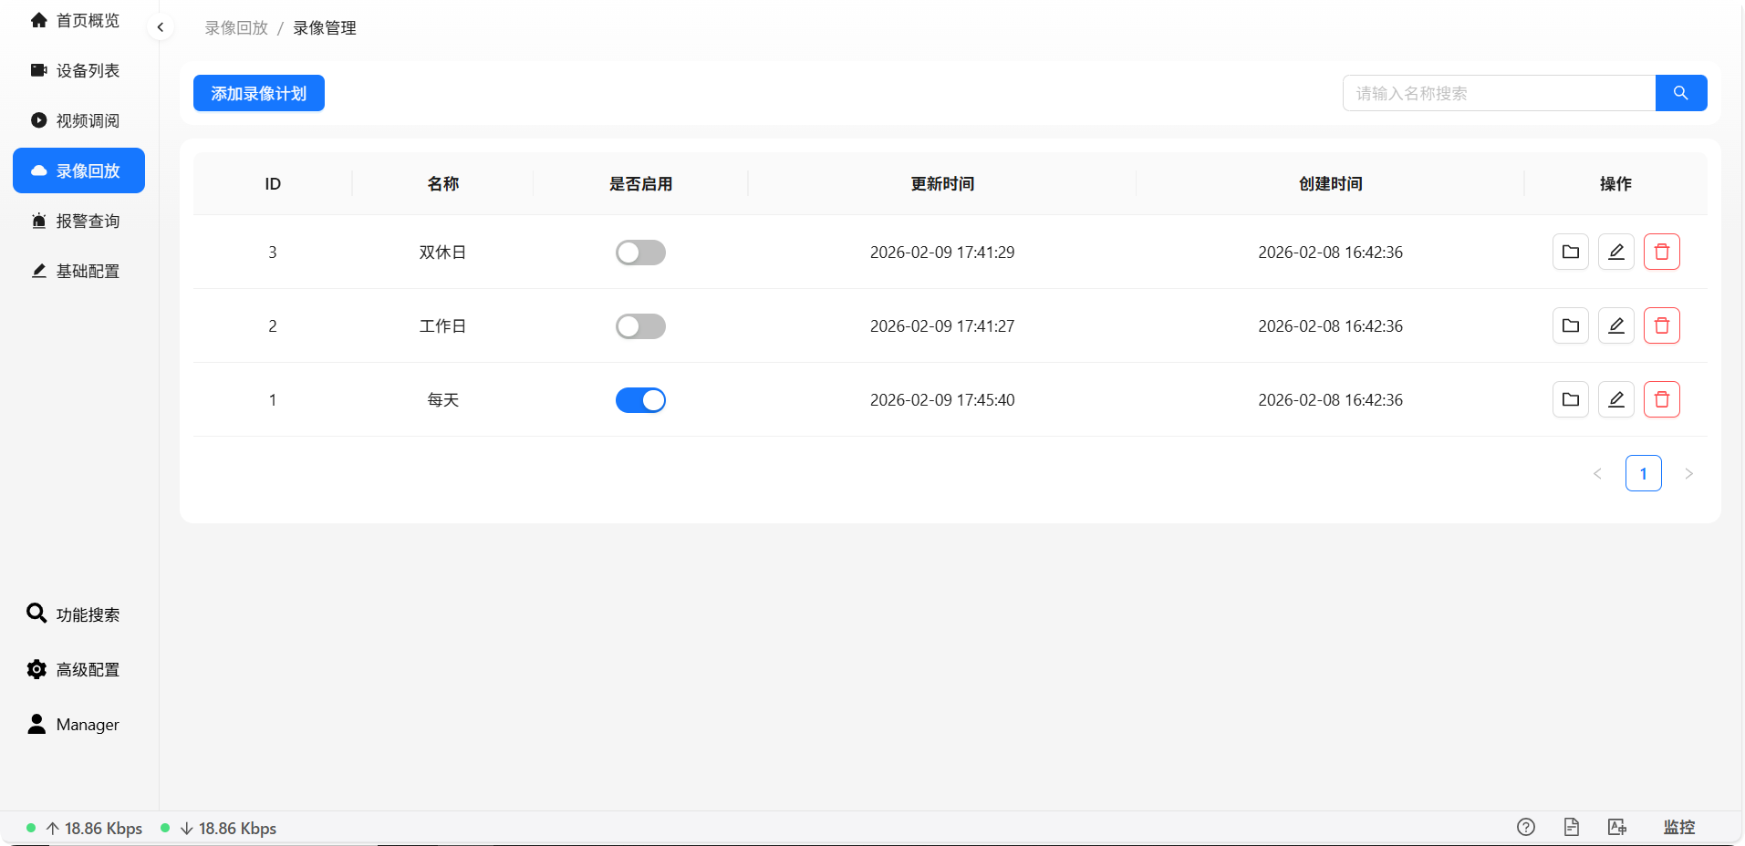
Task: Click the previous page arrow in pagination
Action: [x=1597, y=473]
